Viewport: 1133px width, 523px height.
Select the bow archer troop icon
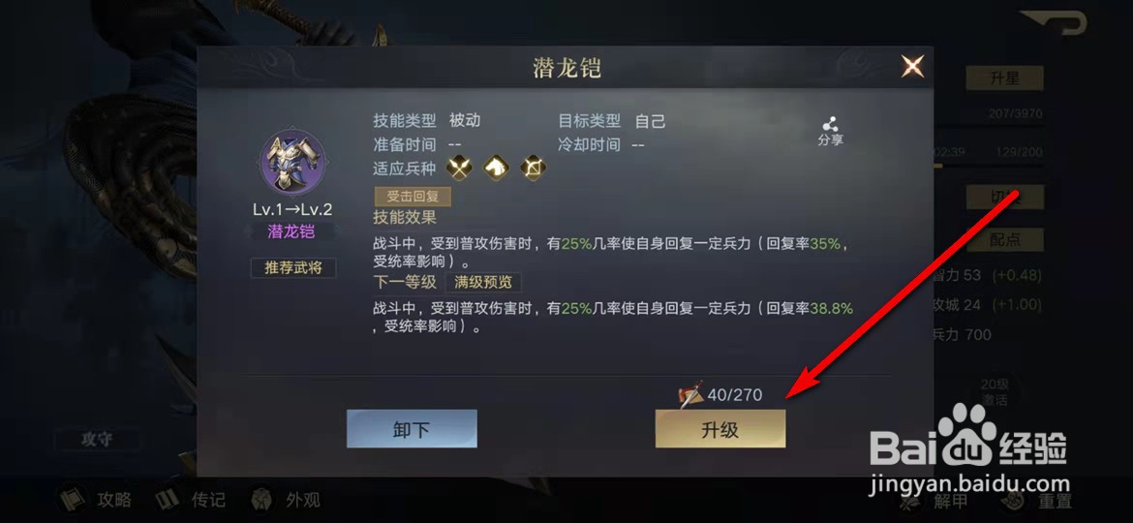[534, 169]
